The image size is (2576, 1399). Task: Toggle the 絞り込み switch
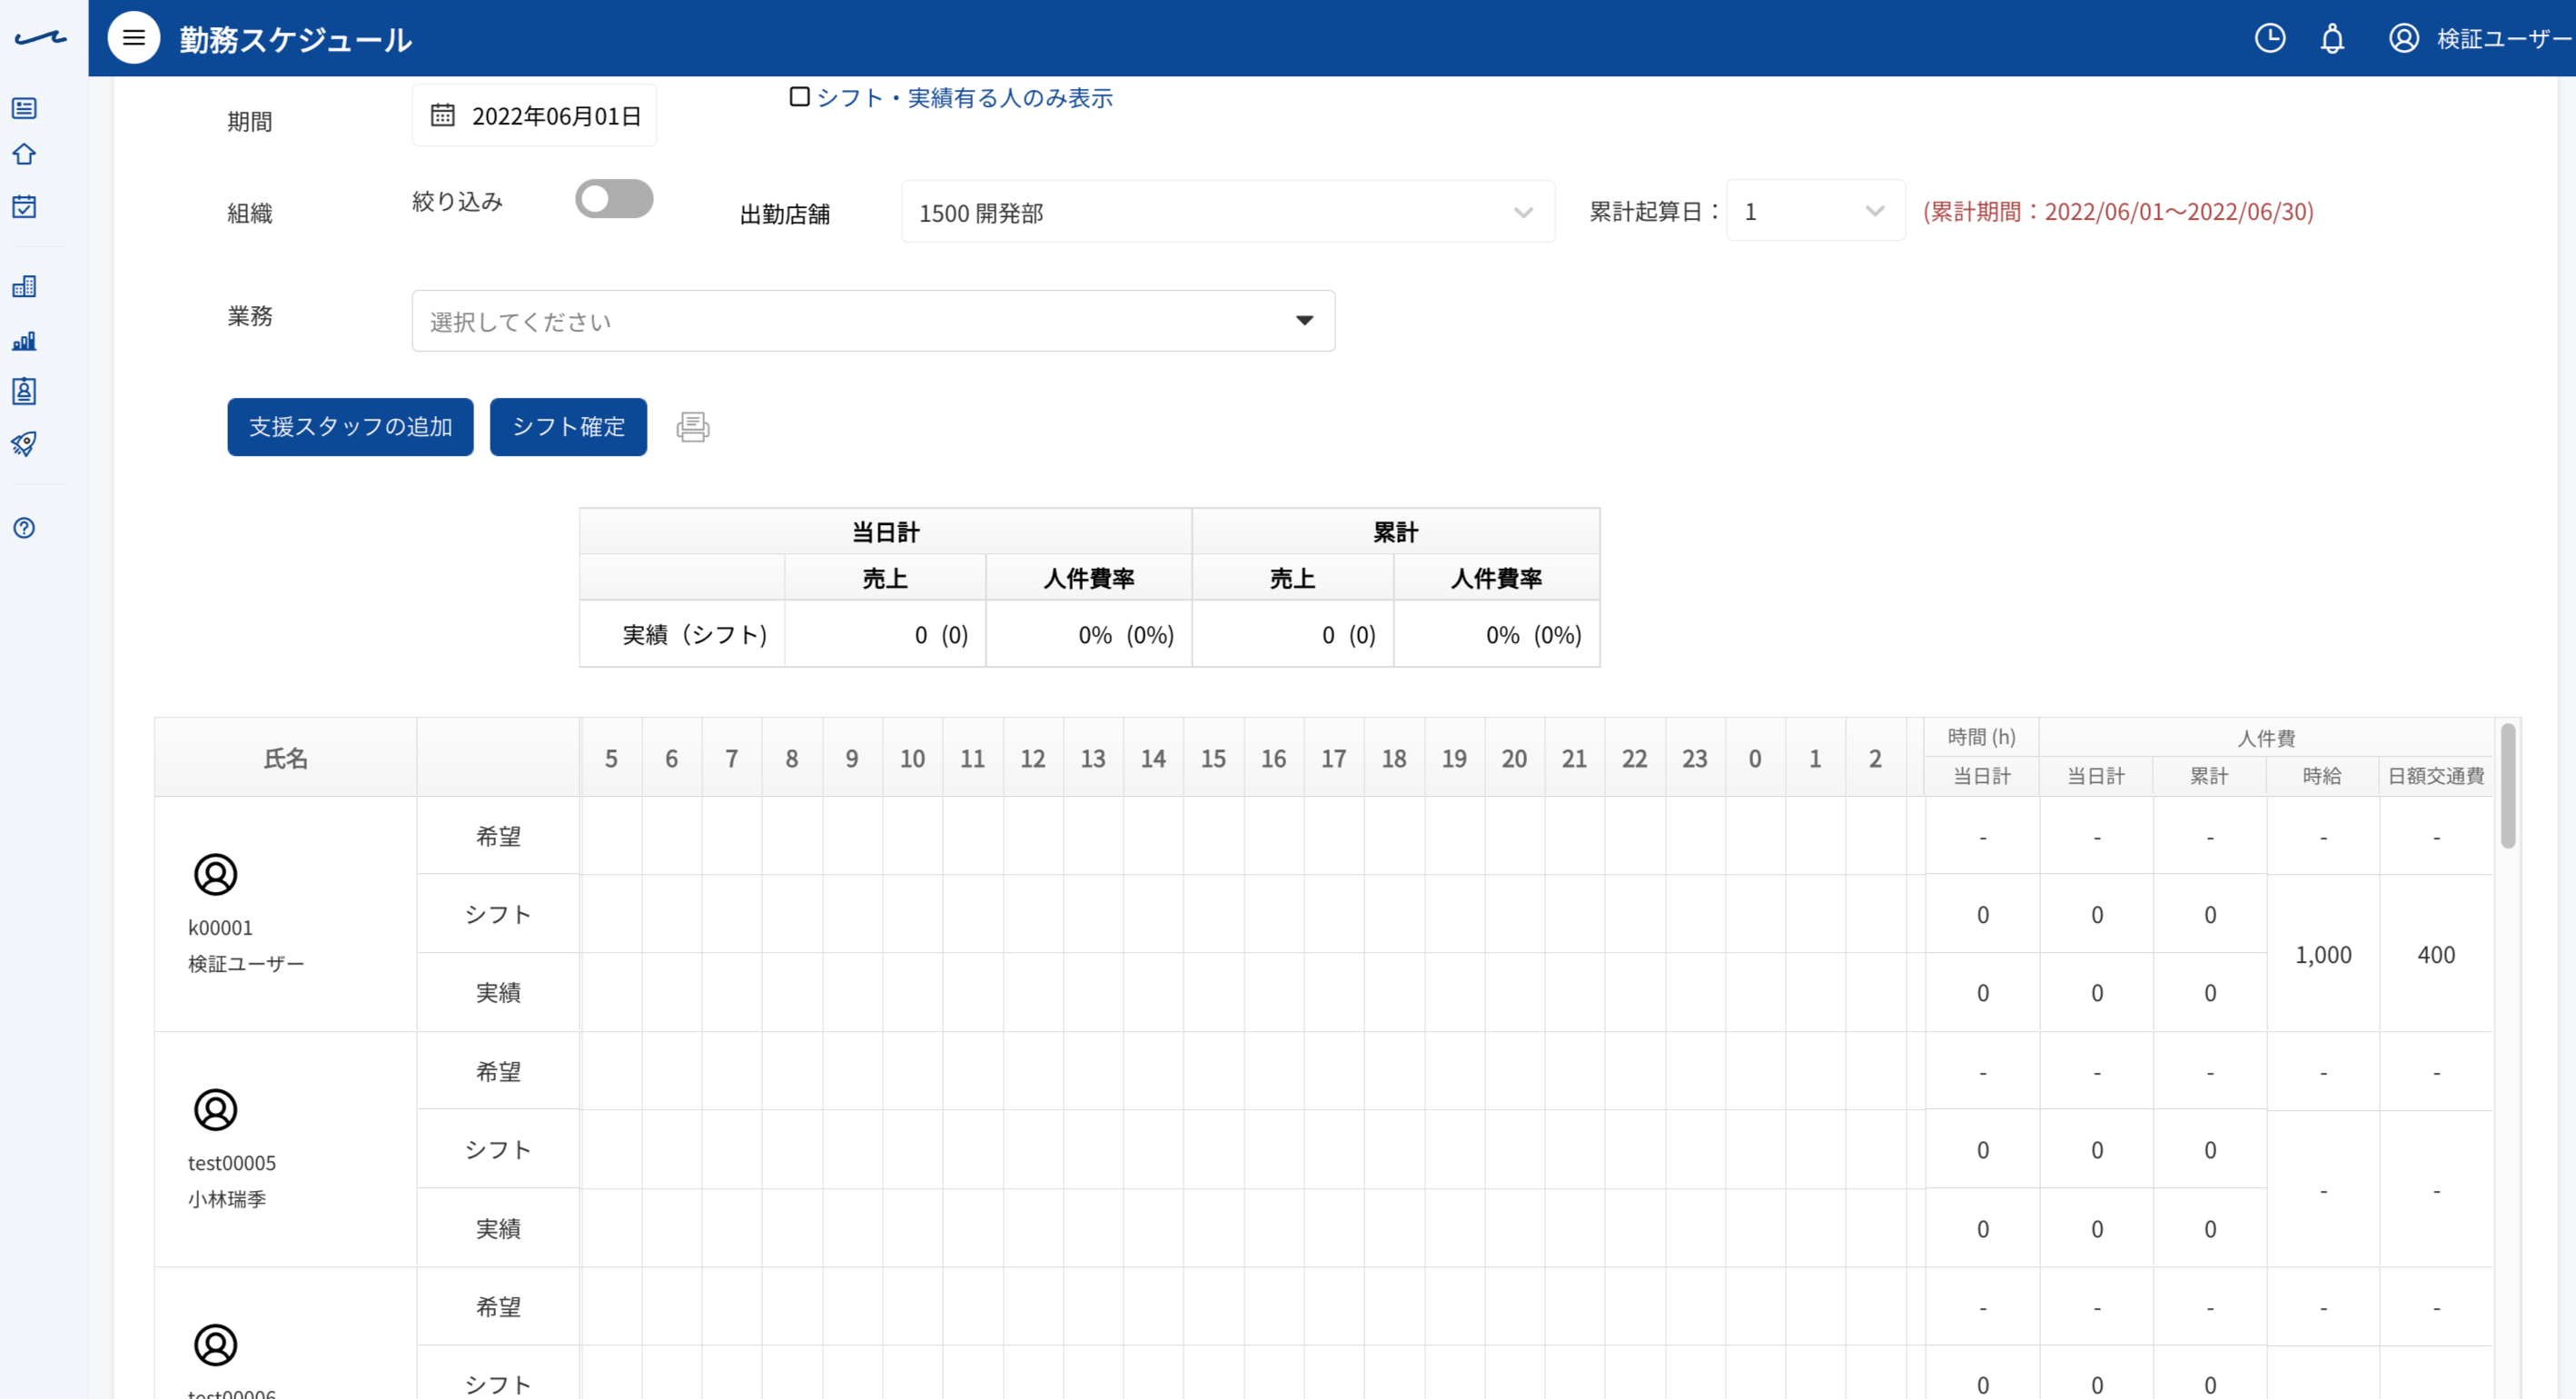pos(614,198)
